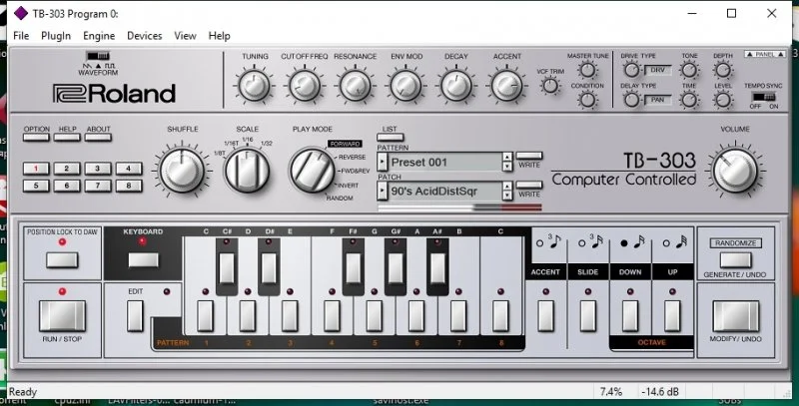
Task: Click the Accent knob
Action: [507, 85]
